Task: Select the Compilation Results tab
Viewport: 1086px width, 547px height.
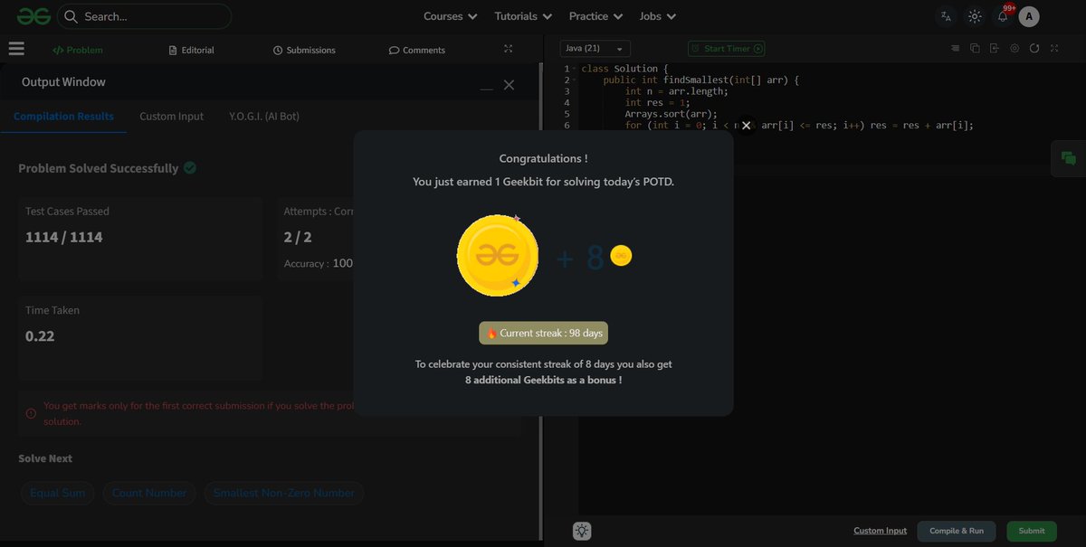Action: [63, 117]
